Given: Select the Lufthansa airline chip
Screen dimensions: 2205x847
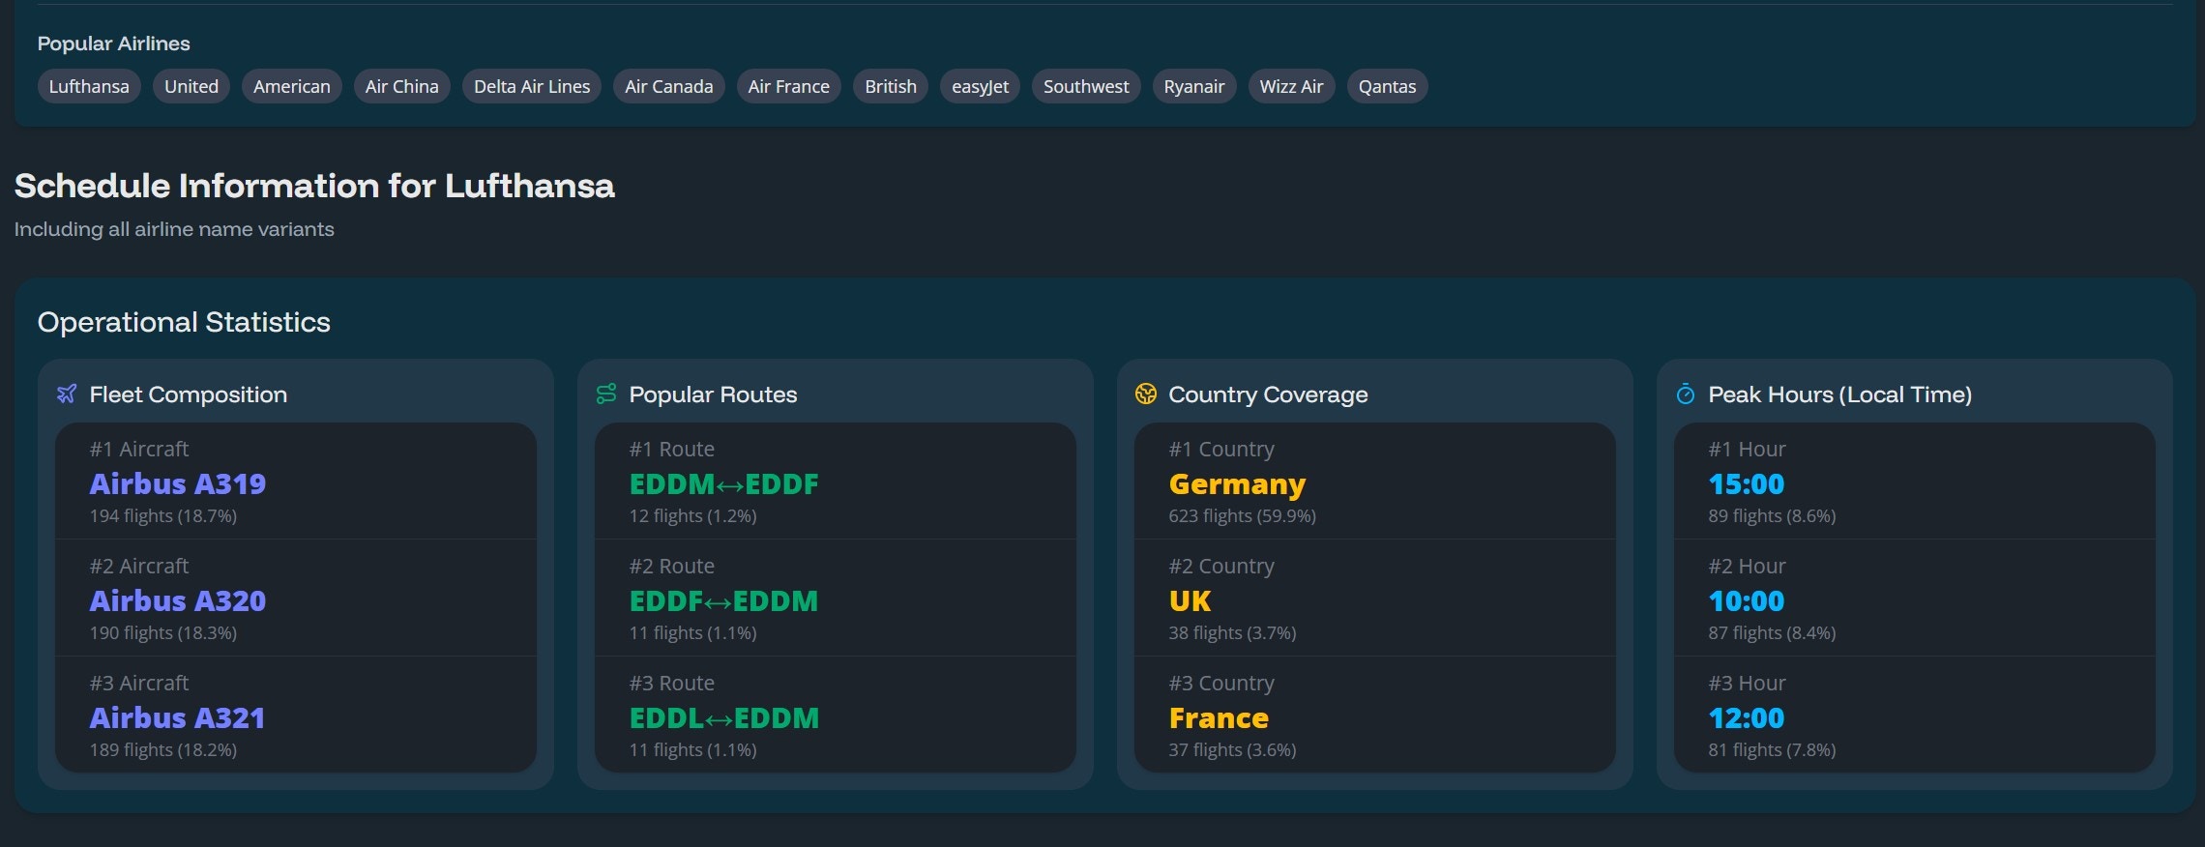Looking at the screenshot, I should [89, 87].
